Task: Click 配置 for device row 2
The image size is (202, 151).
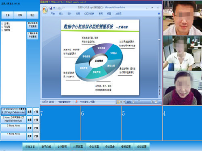Action: tap(29, 120)
